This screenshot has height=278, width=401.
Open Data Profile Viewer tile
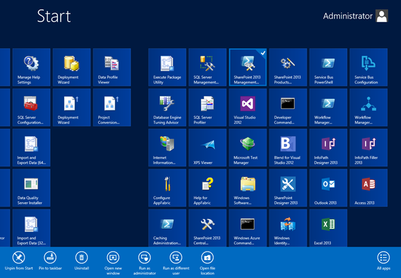pos(112,67)
